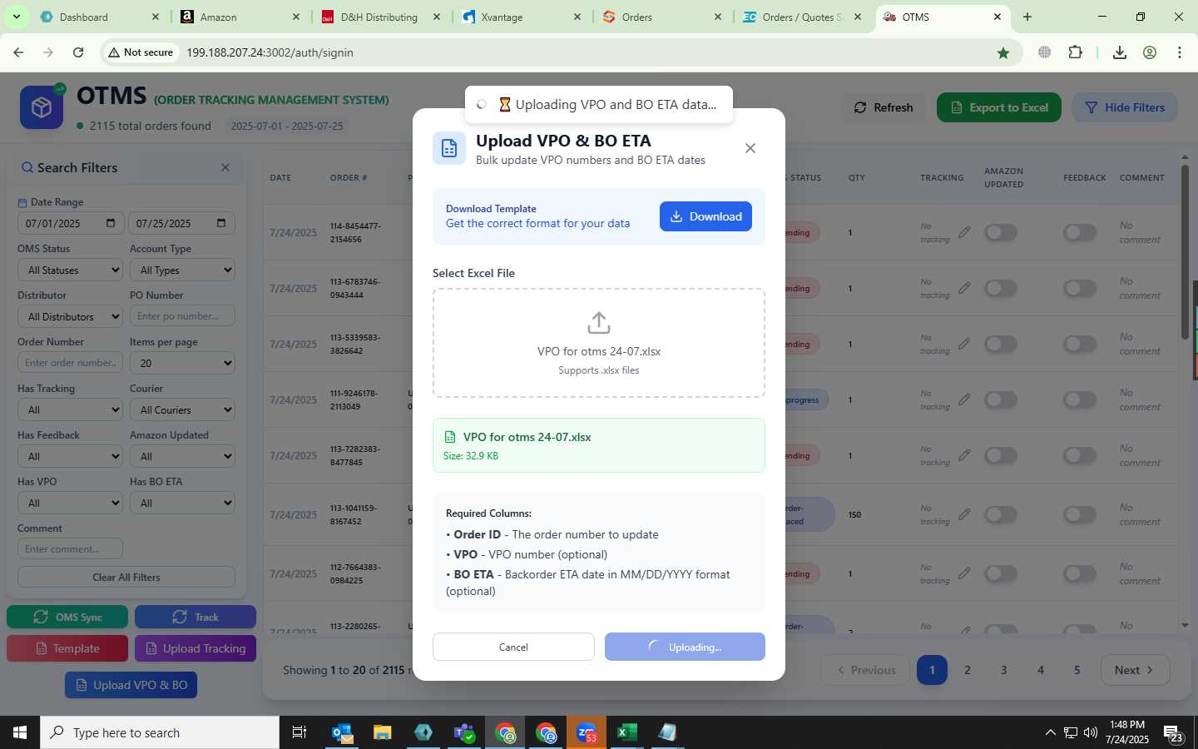Switch to the D&H Distributing tab
The height and width of the screenshot is (749, 1198).
click(381, 17)
